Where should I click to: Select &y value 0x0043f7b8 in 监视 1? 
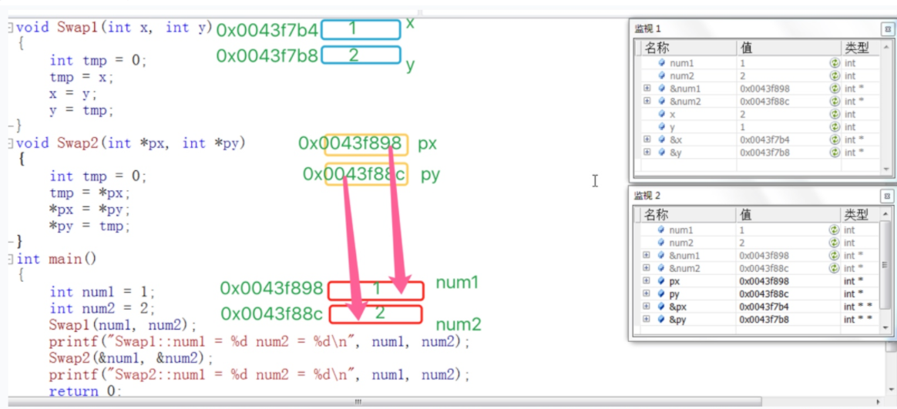pyautogui.click(x=764, y=153)
